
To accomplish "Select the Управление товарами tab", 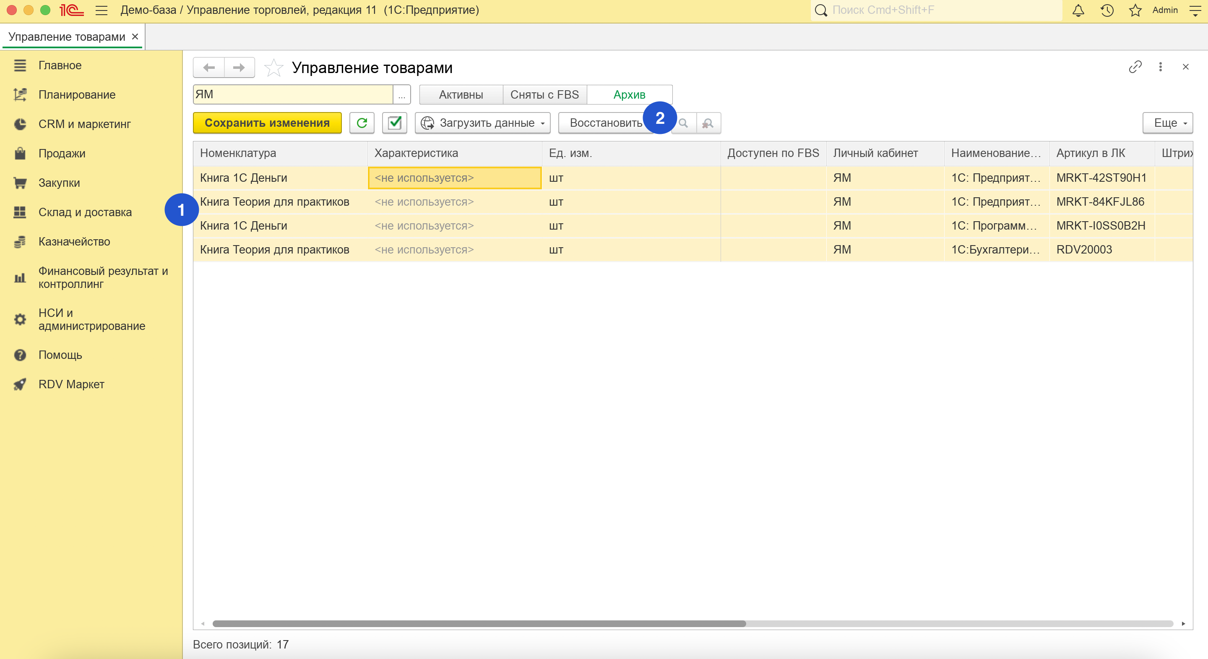I will pyautogui.click(x=67, y=37).
